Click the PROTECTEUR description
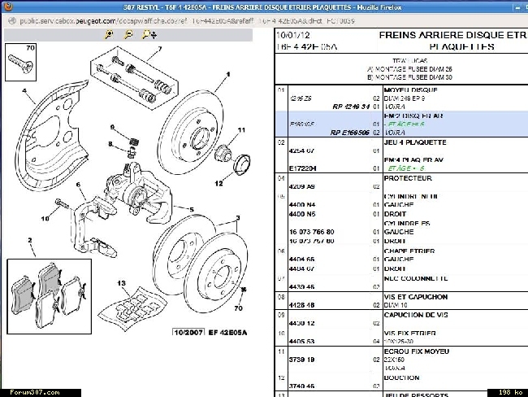The width and height of the screenshot is (528, 397). pos(408,178)
